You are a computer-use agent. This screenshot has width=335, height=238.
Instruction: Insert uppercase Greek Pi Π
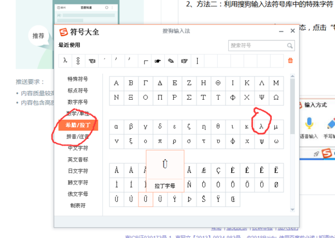point(160,98)
